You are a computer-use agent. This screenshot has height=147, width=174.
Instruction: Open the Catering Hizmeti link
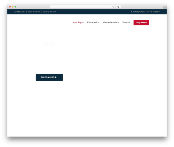tap(49, 12)
